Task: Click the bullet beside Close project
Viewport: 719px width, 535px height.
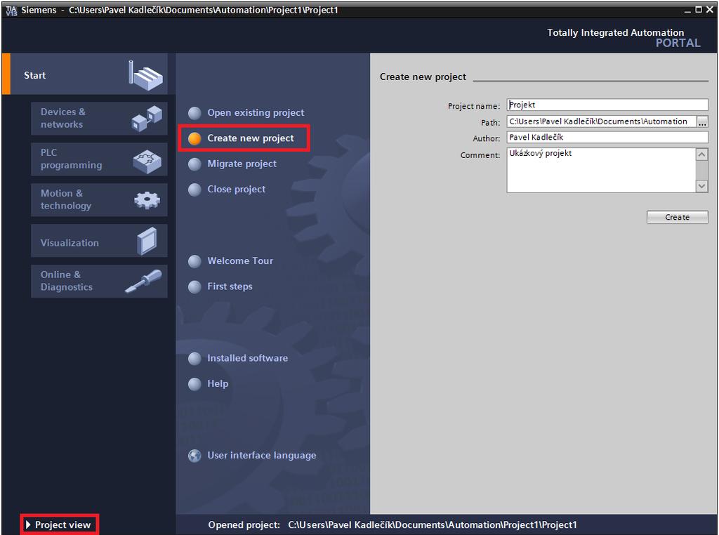Action: (195, 190)
